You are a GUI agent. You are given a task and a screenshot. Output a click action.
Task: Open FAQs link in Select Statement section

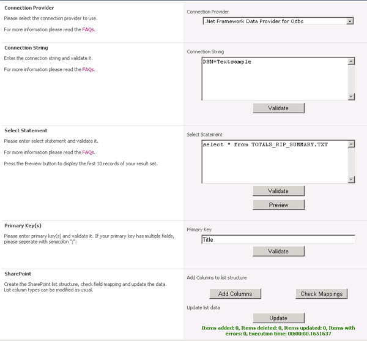click(x=88, y=152)
